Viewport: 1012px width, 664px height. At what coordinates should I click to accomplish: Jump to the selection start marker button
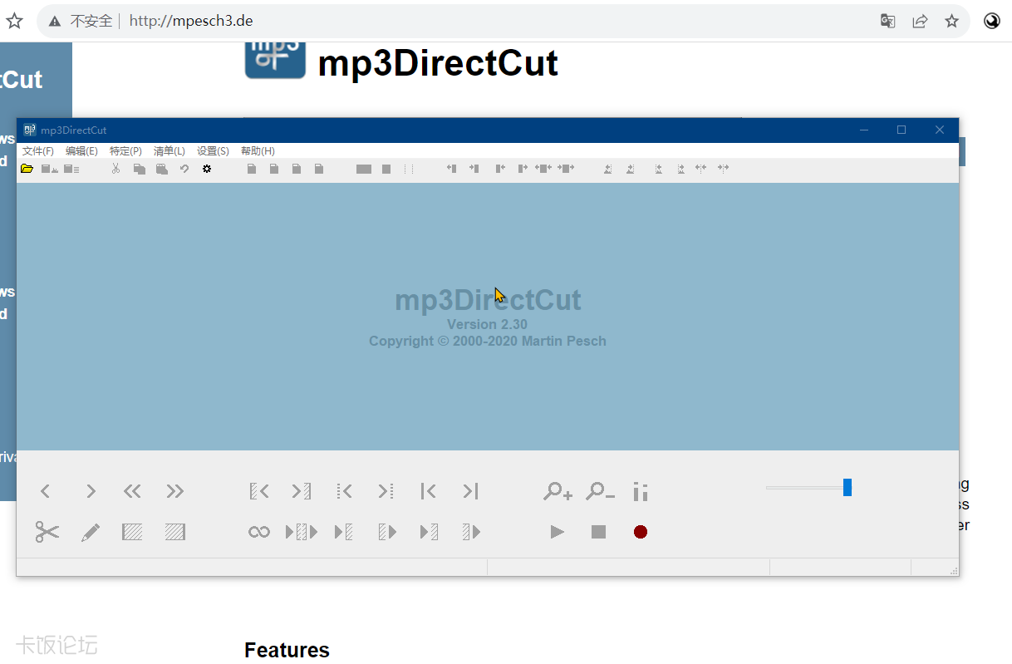259,491
